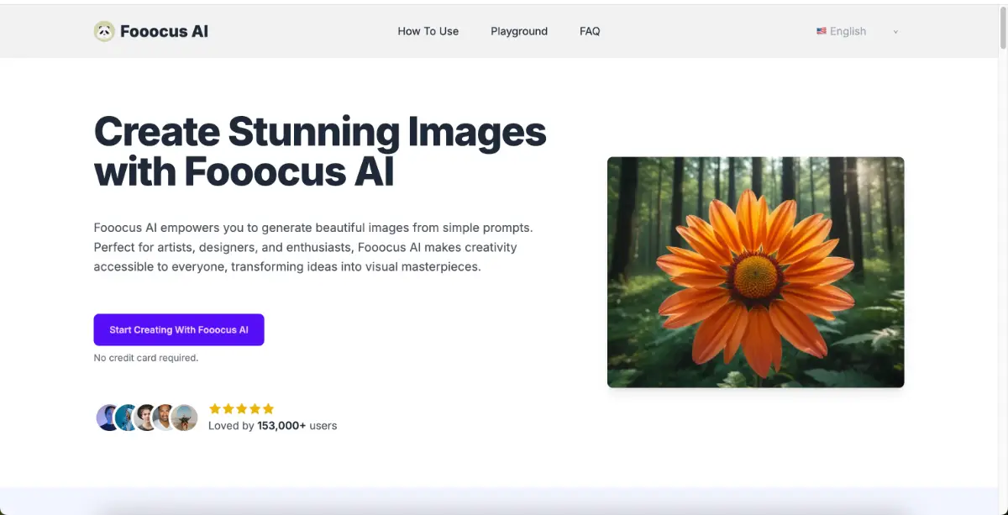Click the US flag icon in the header

822,31
